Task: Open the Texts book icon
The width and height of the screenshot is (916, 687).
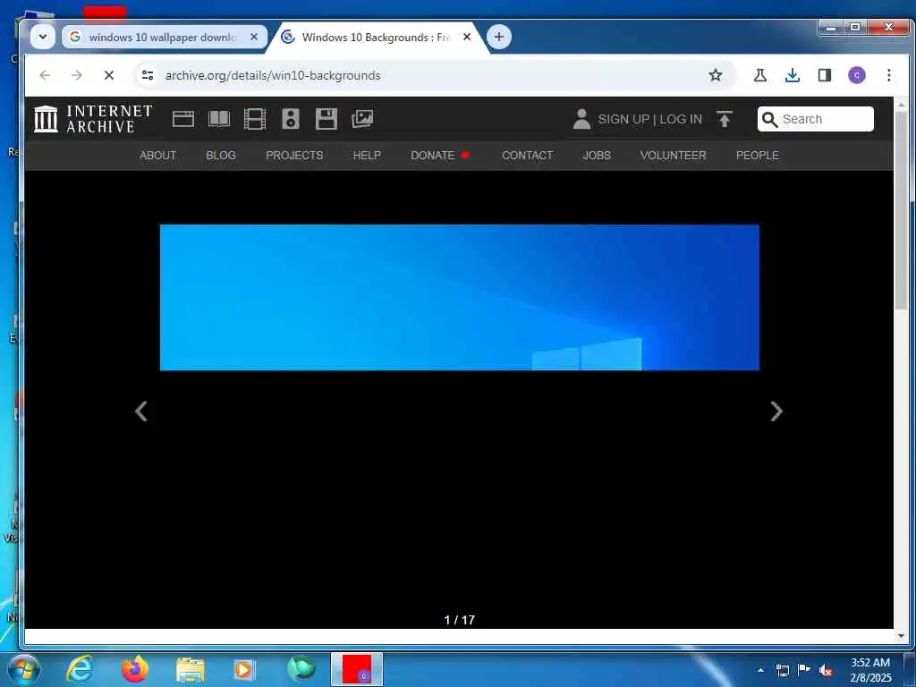Action: (x=219, y=119)
